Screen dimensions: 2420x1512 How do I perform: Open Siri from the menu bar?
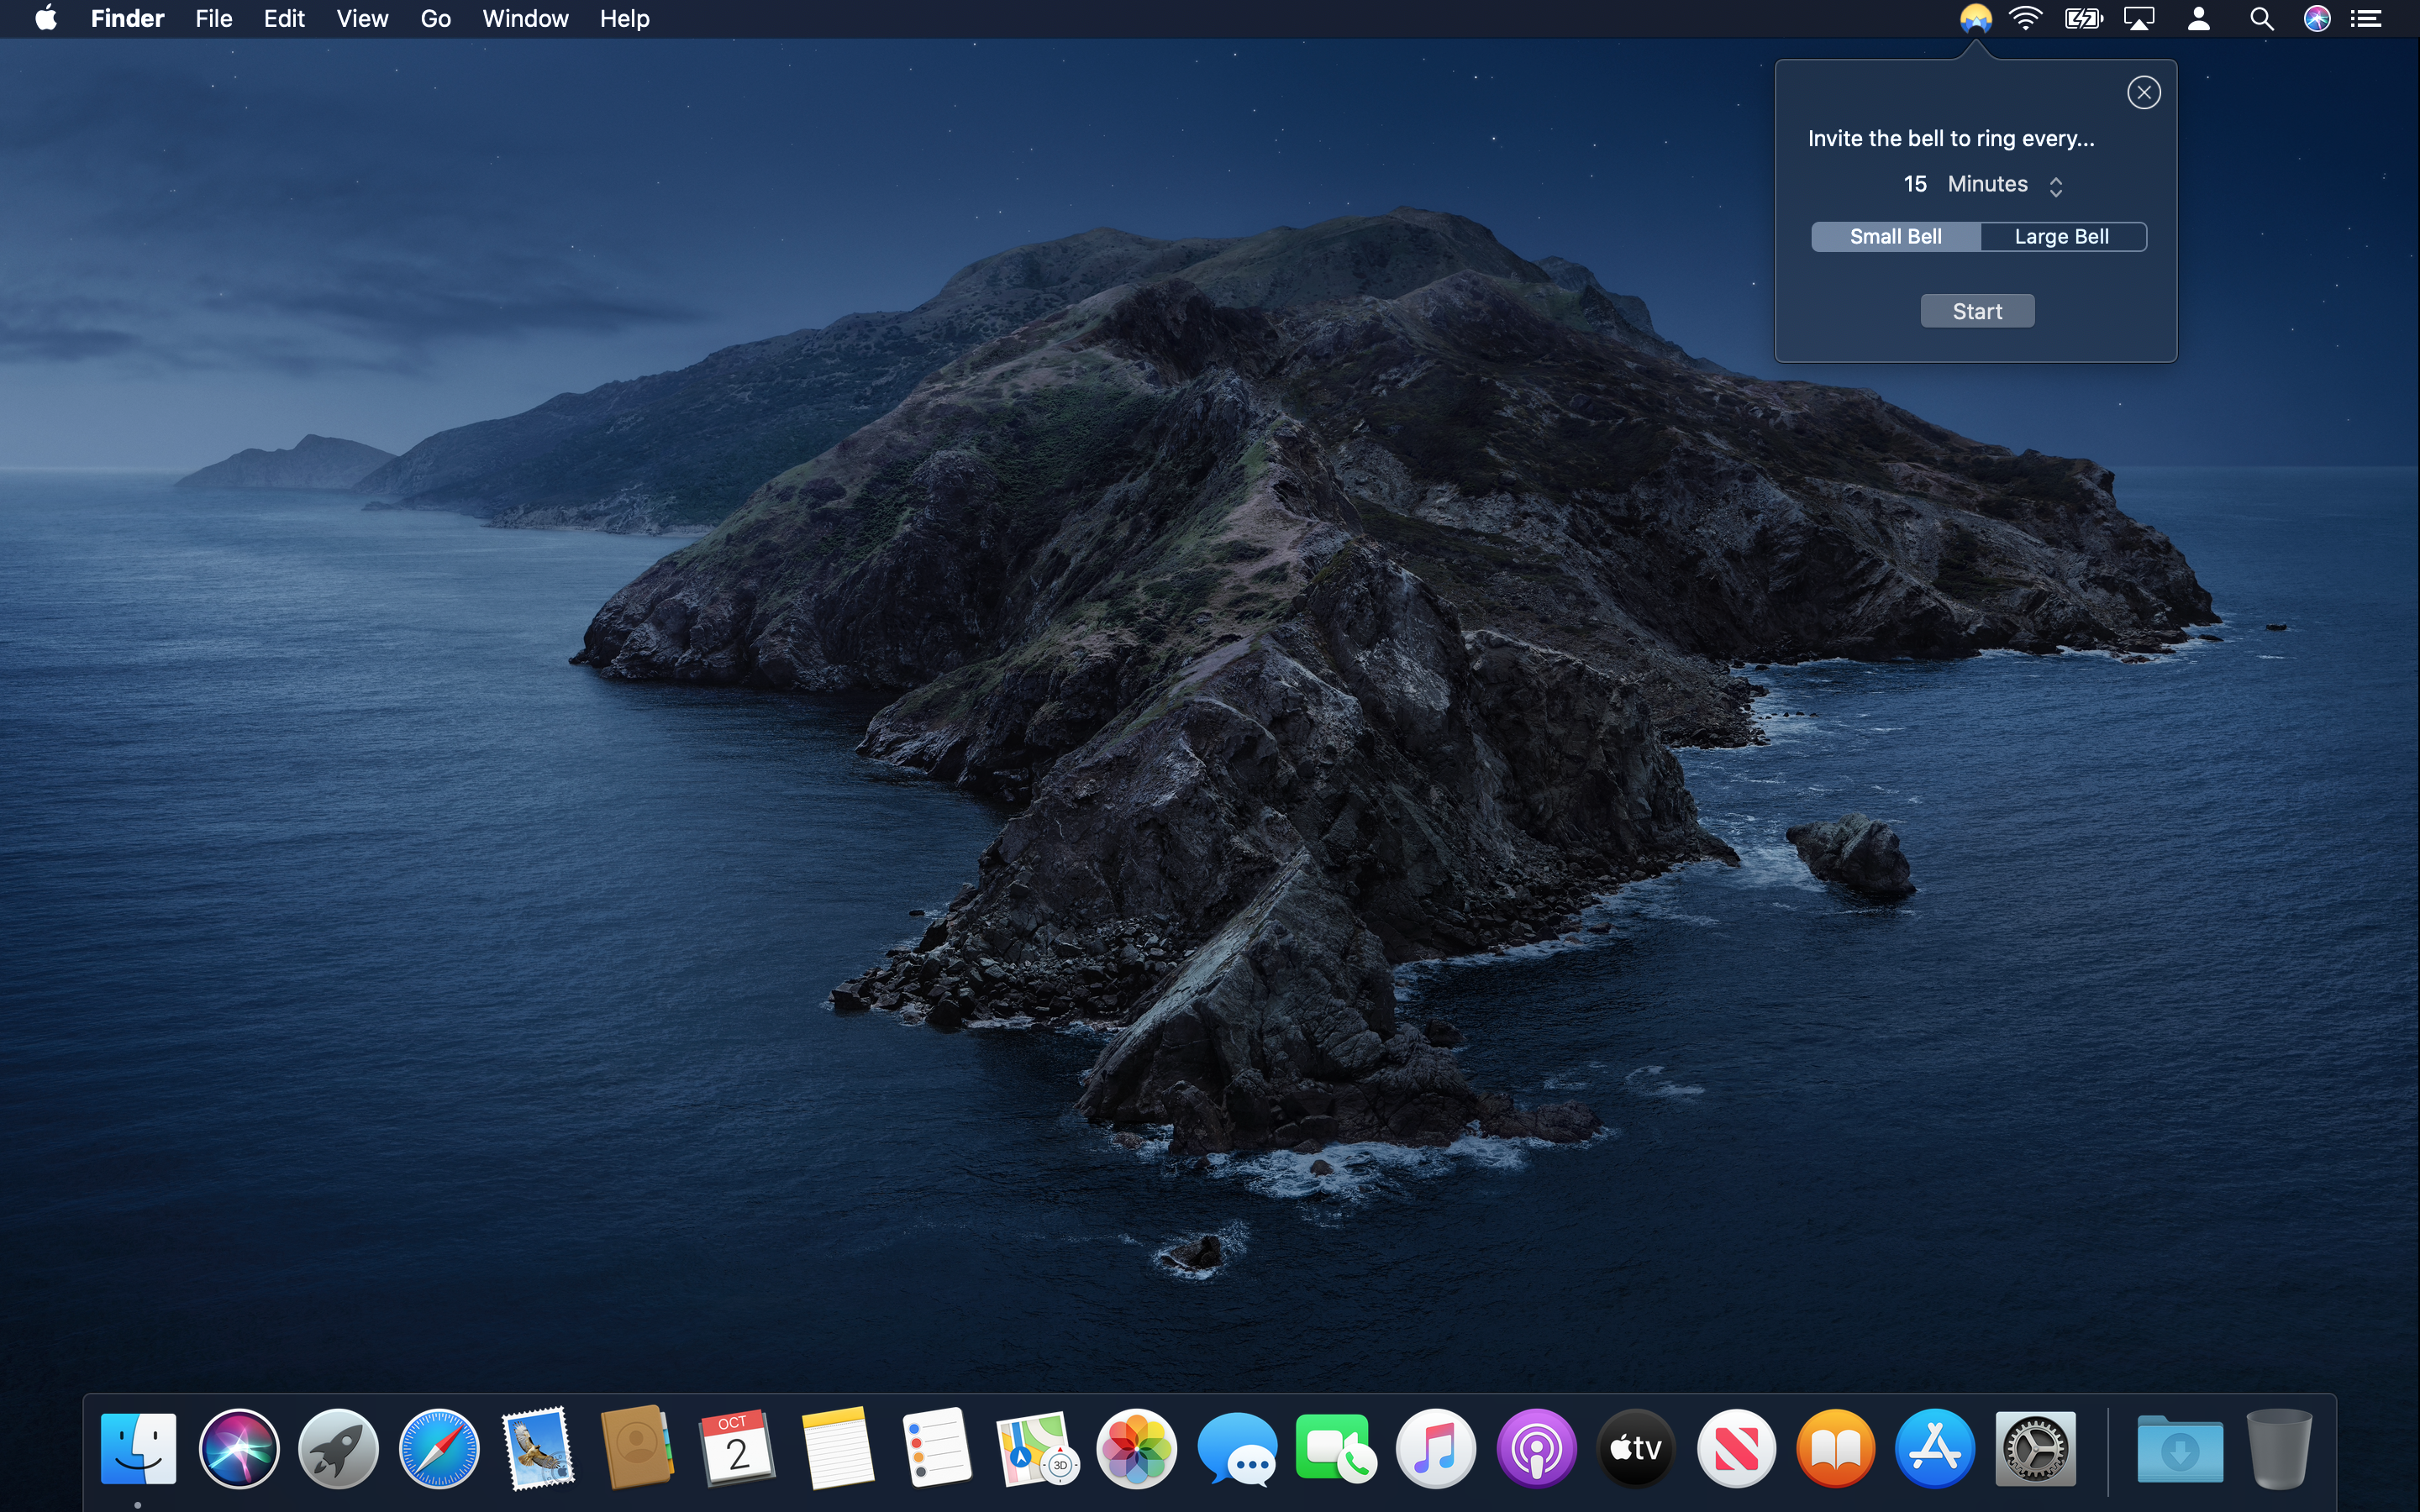coord(2318,18)
